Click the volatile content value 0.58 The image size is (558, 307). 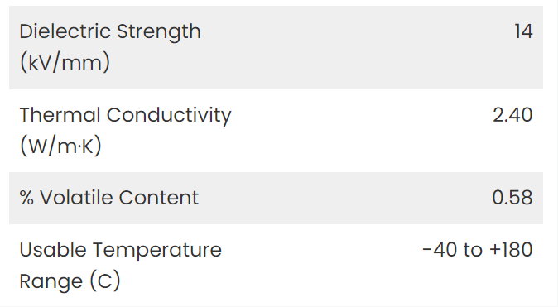click(x=512, y=198)
